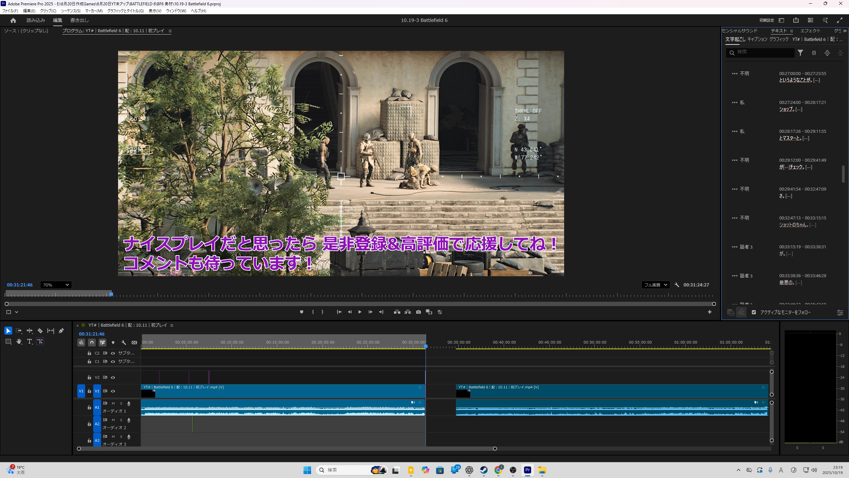Click the Export Frame camera icon
Image resolution: width=849 pixels, height=478 pixels.
pos(419,312)
